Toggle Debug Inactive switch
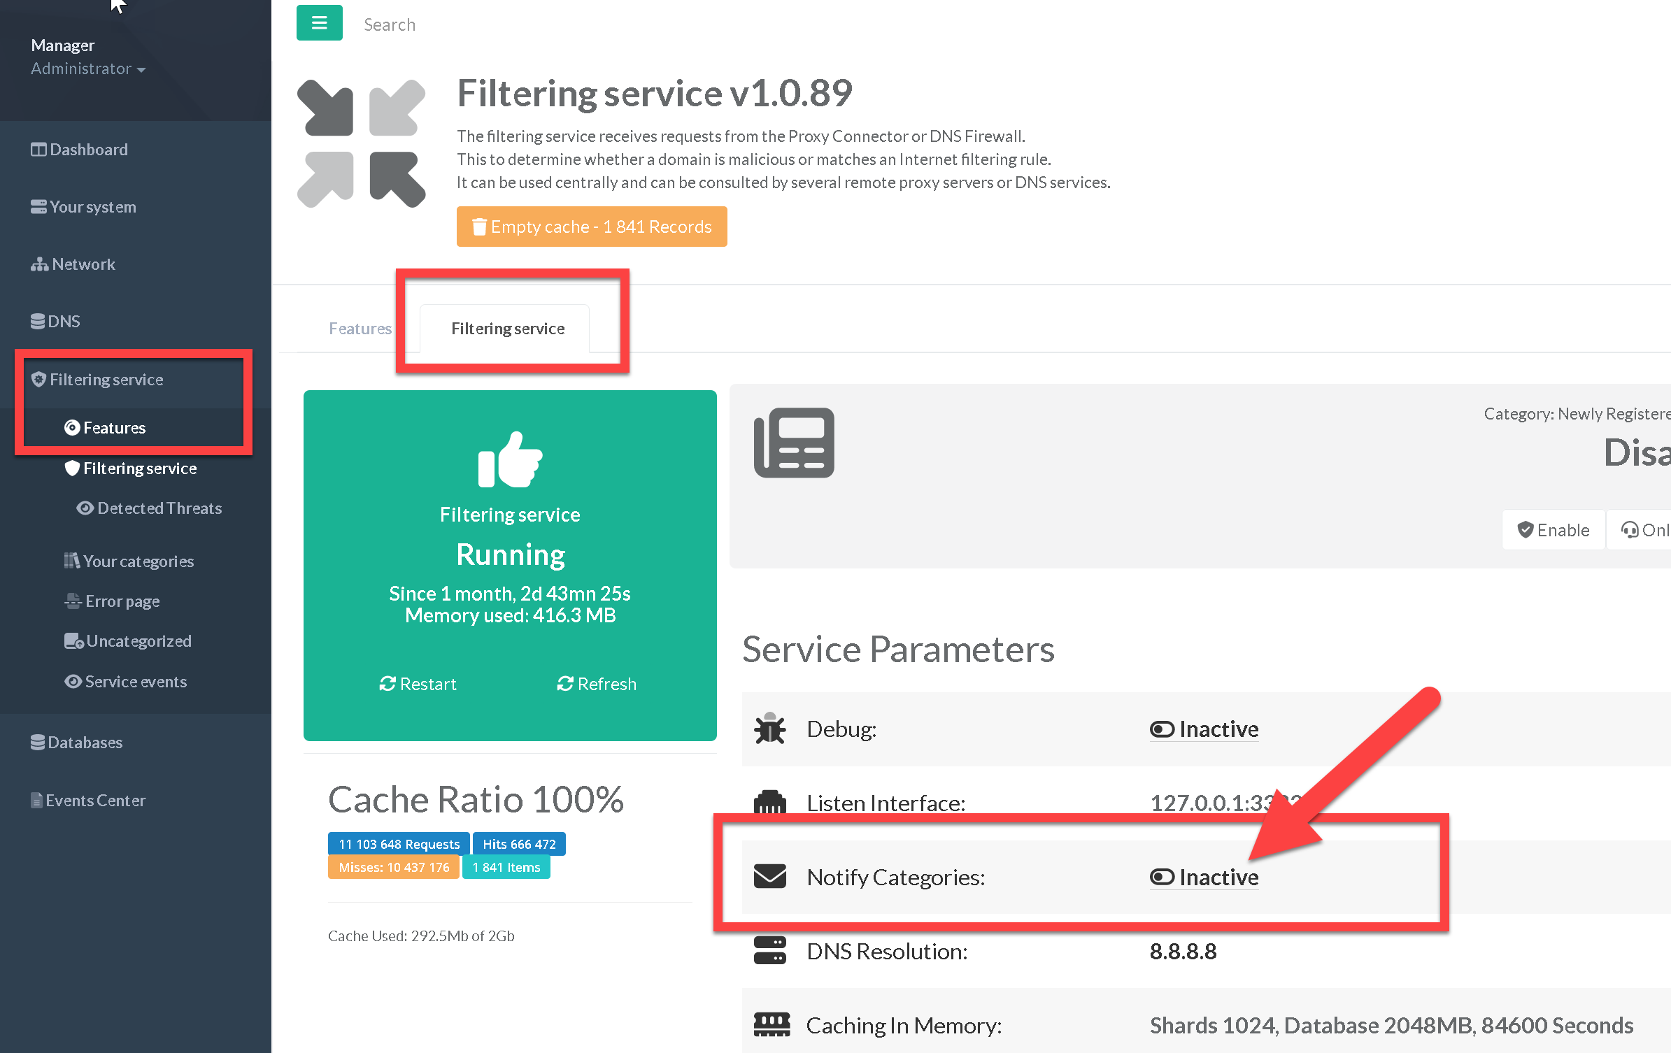This screenshot has width=1671, height=1053. (1204, 729)
